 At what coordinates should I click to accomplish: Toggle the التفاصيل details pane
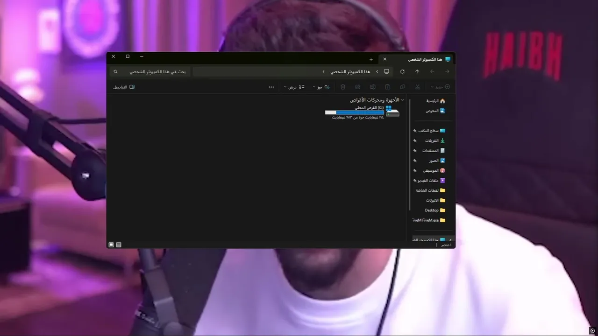pyautogui.click(x=124, y=87)
